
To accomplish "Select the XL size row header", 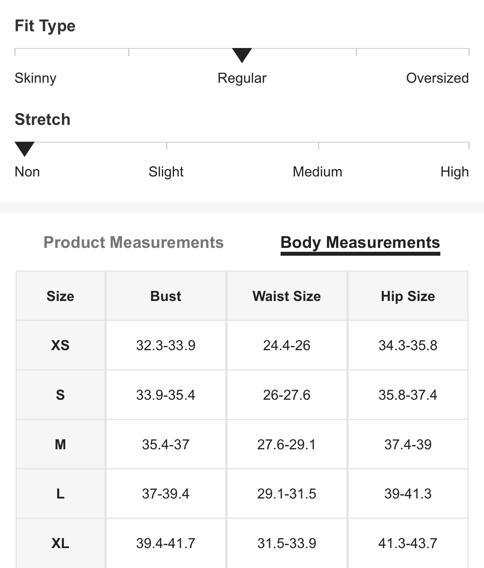I will [x=60, y=543].
